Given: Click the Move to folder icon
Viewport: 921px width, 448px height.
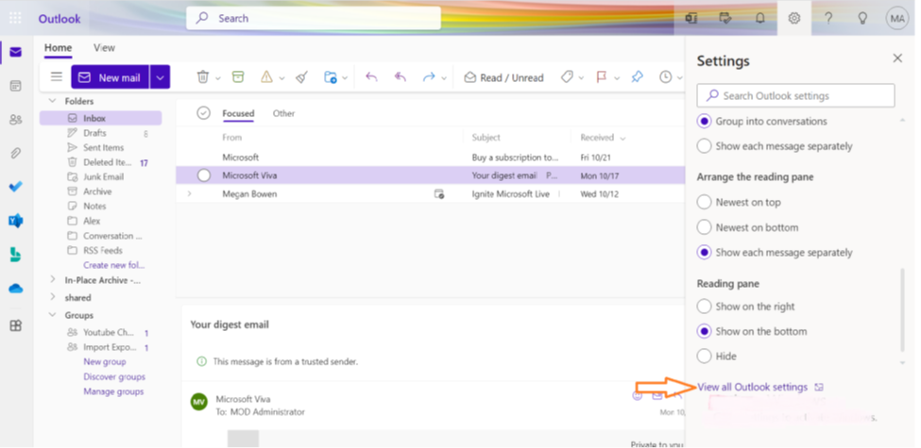Looking at the screenshot, I should (331, 76).
